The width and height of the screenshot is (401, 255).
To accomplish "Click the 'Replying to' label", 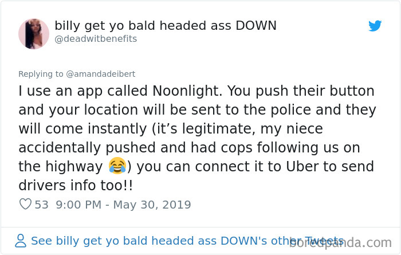I will pyautogui.click(x=41, y=74).
